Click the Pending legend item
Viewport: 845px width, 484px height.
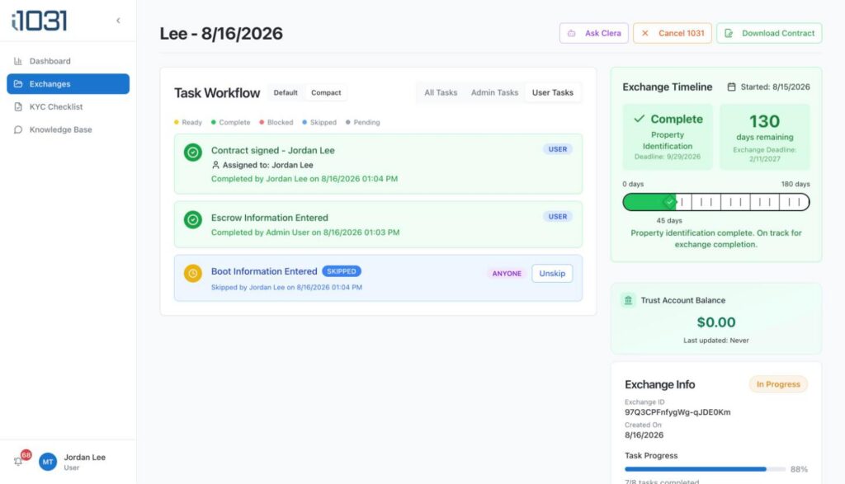point(363,122)
